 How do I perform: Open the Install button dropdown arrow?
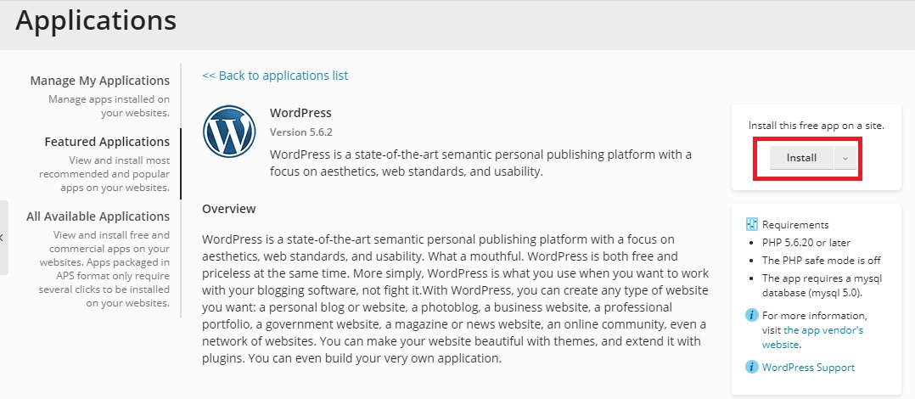[845, 158]
